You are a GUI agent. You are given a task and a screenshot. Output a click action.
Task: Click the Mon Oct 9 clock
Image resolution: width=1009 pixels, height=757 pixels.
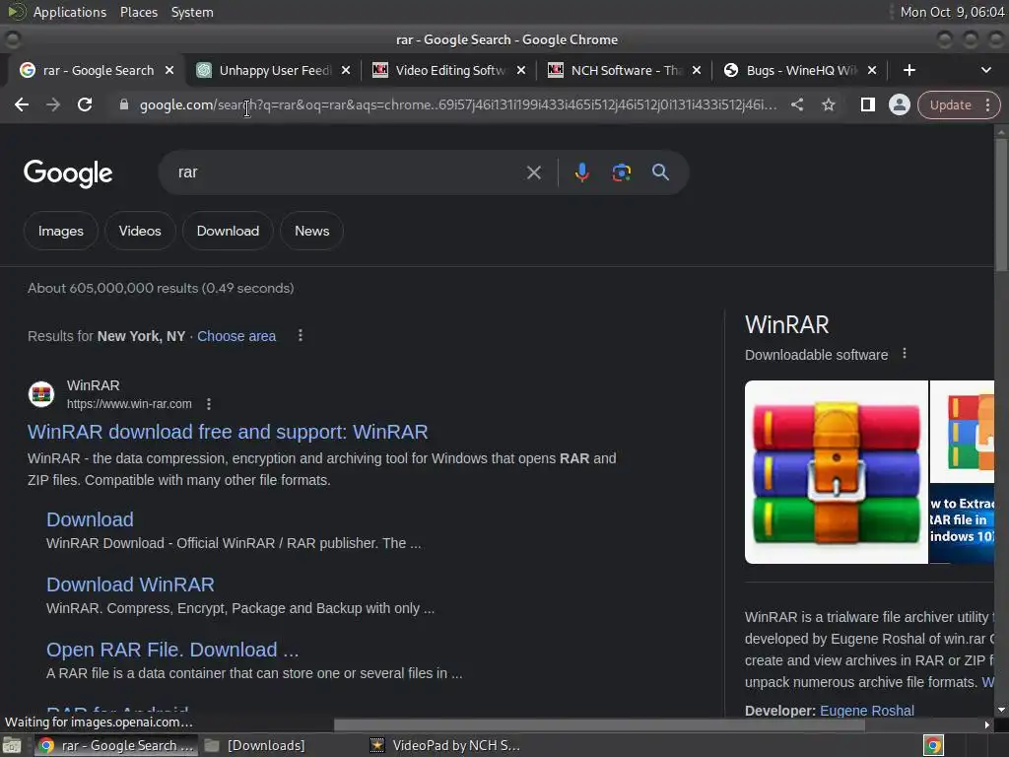pos(953,12)
